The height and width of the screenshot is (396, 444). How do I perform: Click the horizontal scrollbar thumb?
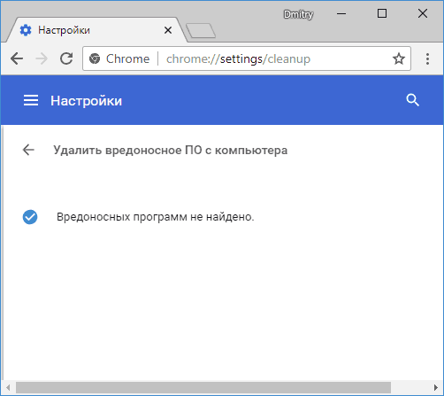[203, 387]
